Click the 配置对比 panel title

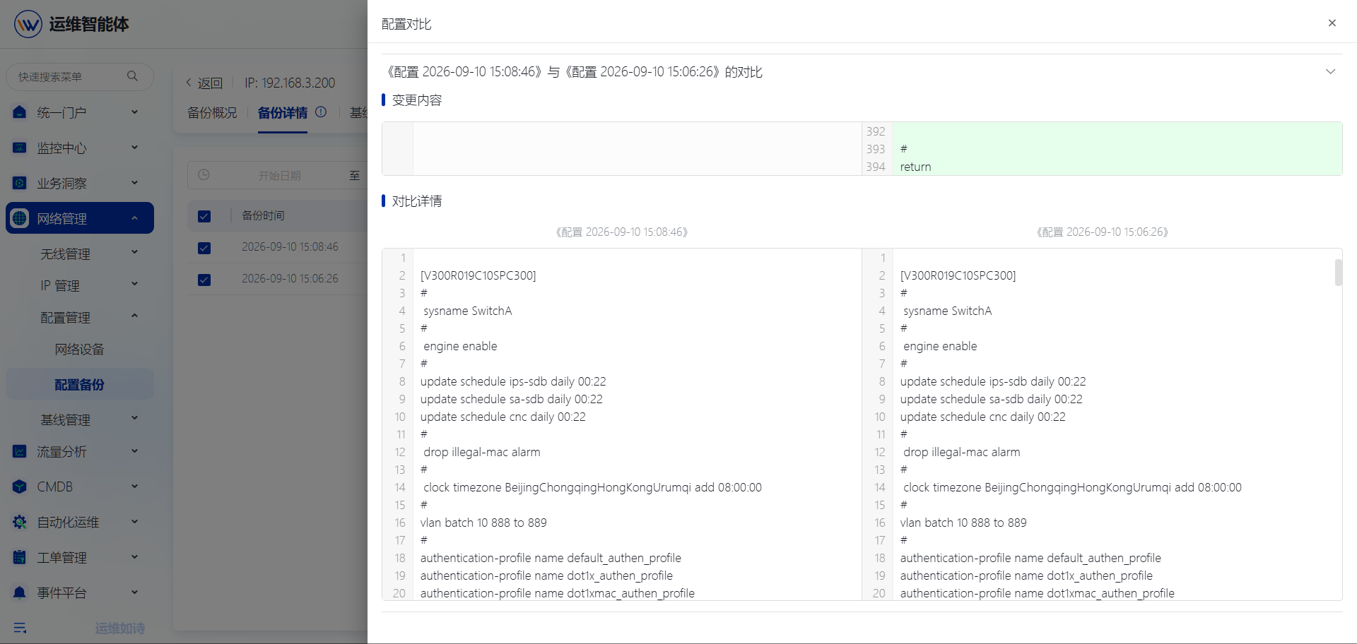pyautogui.click(x=406, y=24)
